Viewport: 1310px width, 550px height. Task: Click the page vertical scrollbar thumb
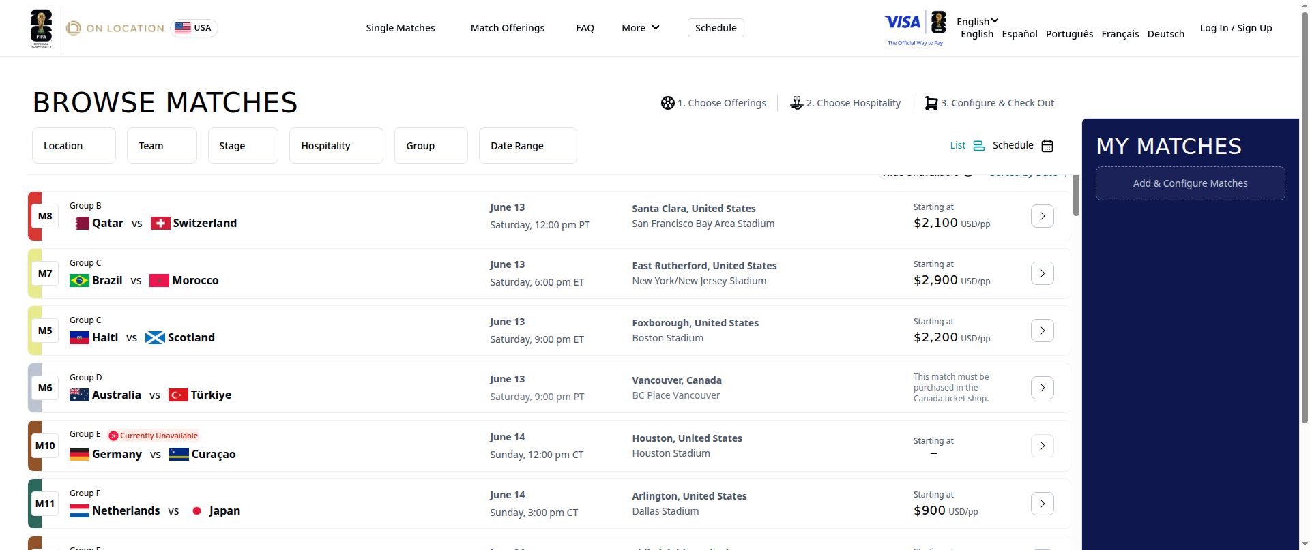coord(1305,218)
